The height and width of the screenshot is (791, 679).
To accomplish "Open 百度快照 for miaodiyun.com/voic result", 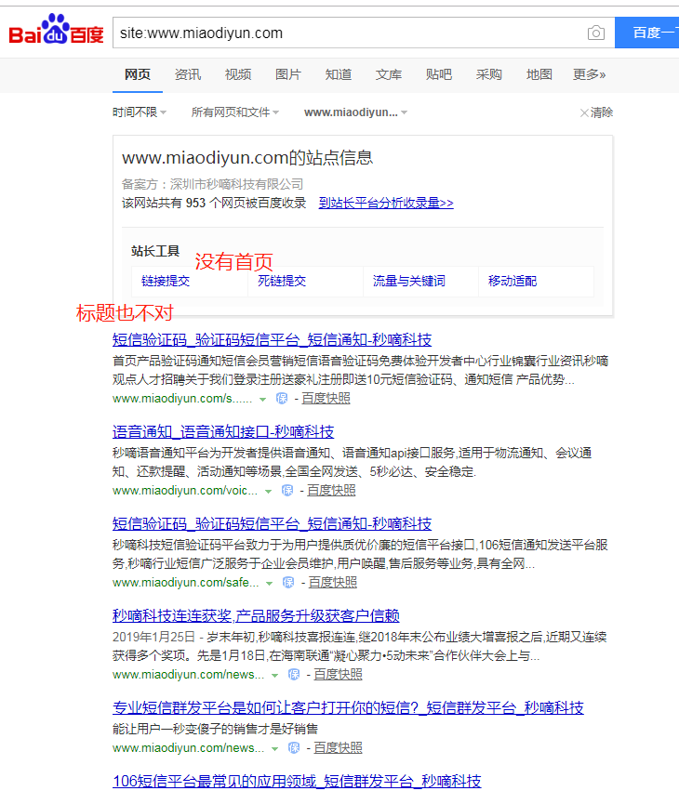I will (331, 491).
